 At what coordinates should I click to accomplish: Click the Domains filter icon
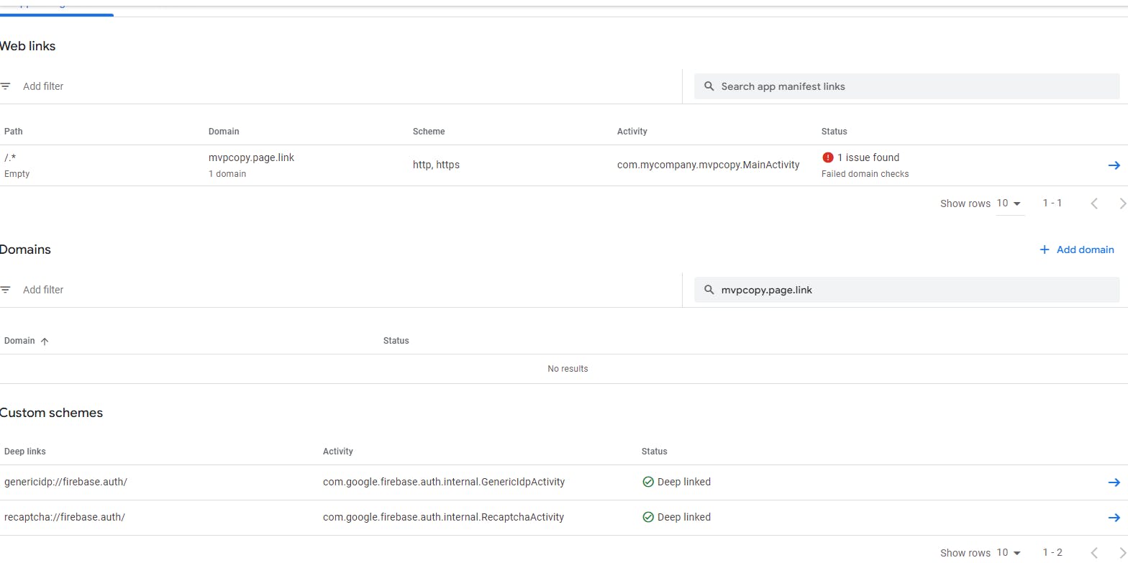[x=6, y=290]
